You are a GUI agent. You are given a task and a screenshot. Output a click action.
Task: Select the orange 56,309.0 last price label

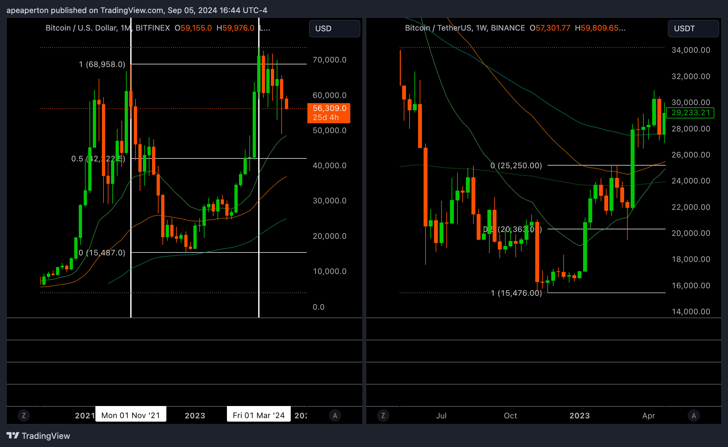tap(329, 108)
